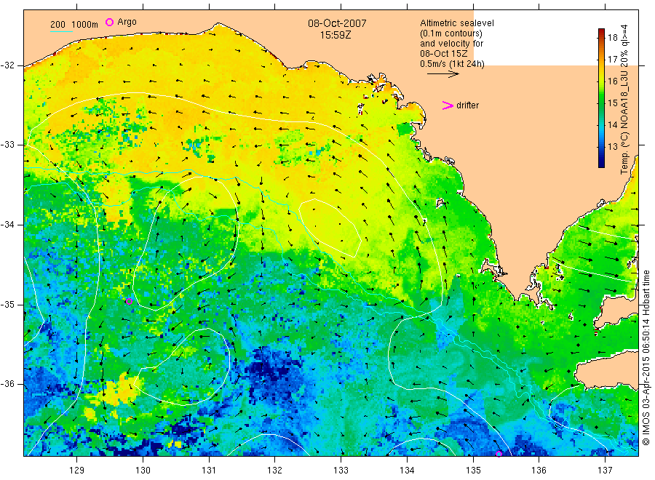Click the 134 longitude axis label
This screenshot has width=655, height=480.
[407, 471]
